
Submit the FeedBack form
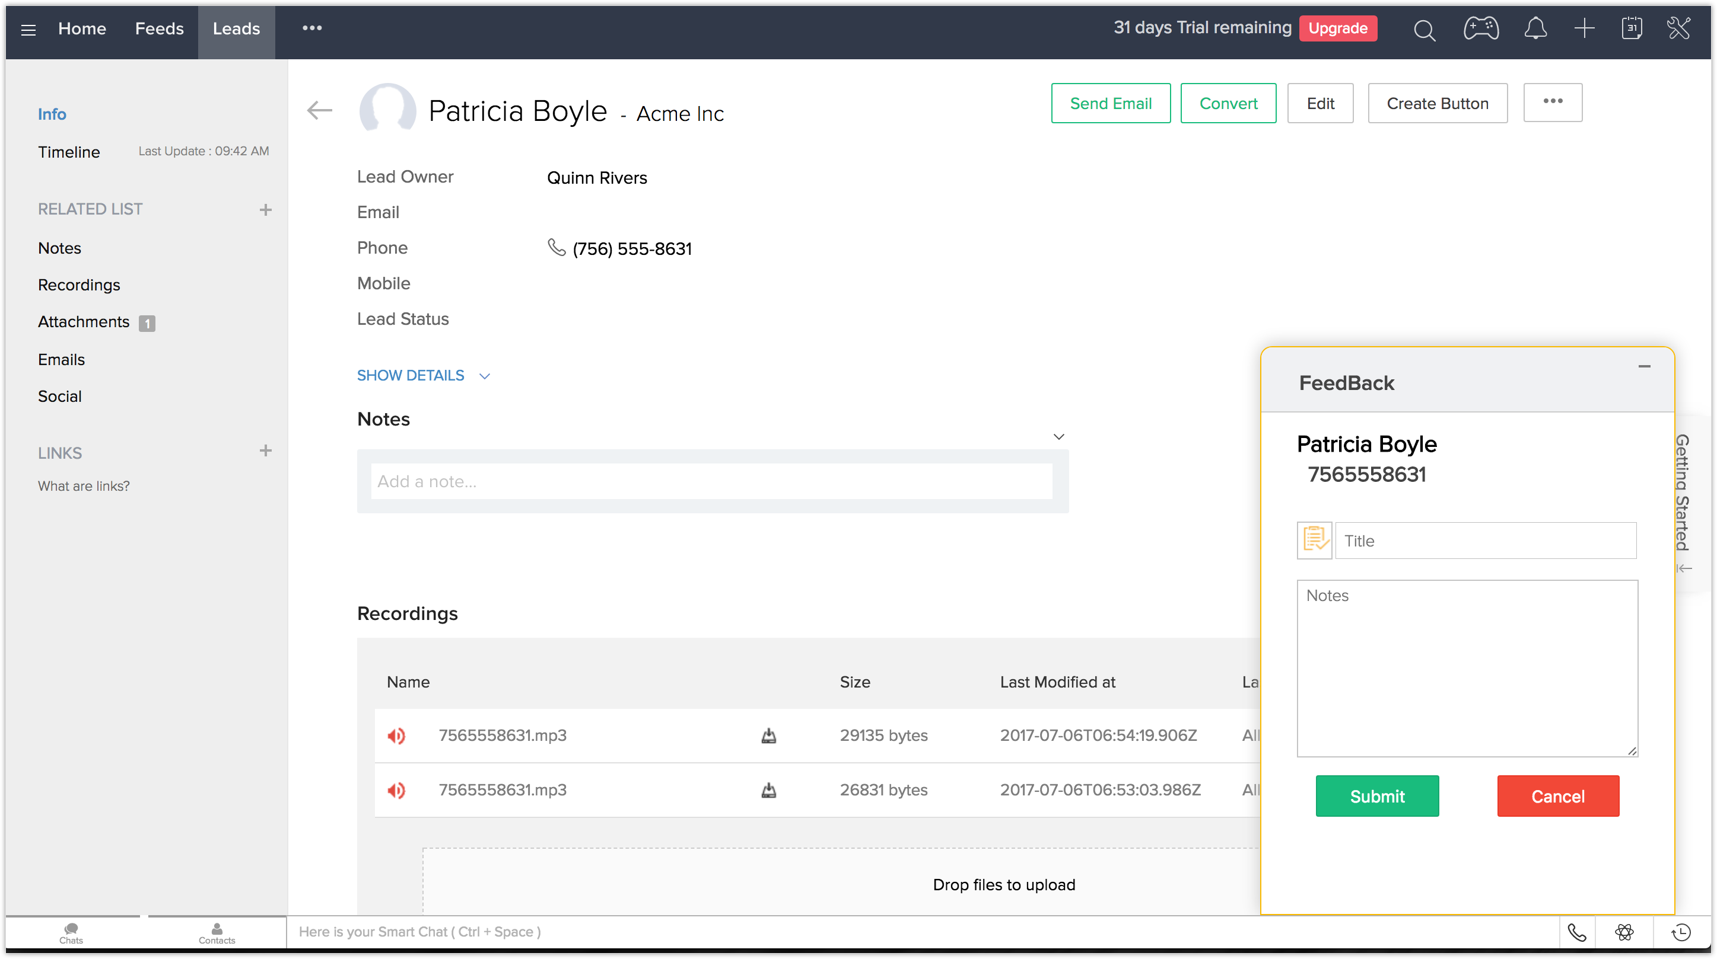click(x=1376, y=796)
